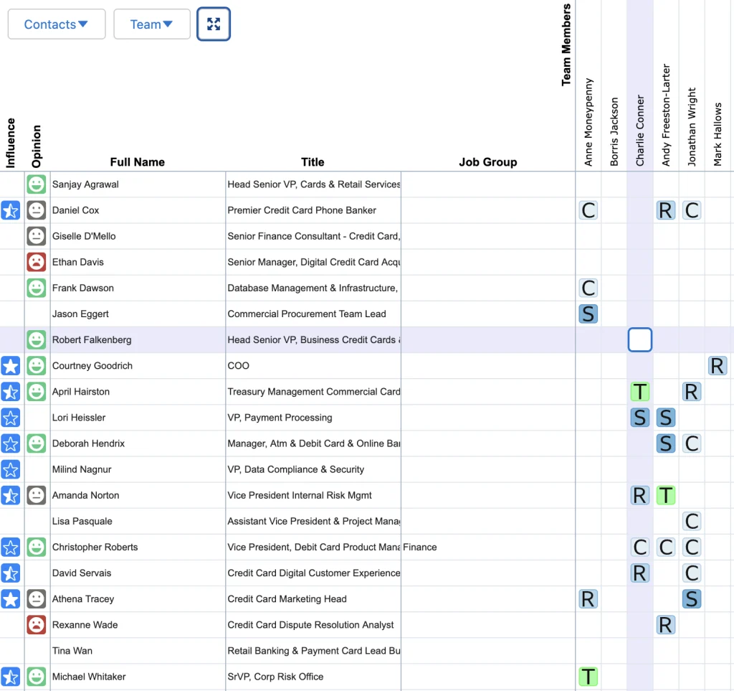Screen dimensions: 734x691
Task: Click the Full Name column header
Action: tap(138, 162)
